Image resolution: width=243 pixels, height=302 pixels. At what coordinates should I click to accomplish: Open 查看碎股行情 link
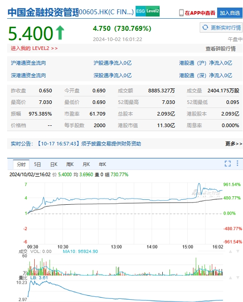pyautogui.click(x=220, y=49)
